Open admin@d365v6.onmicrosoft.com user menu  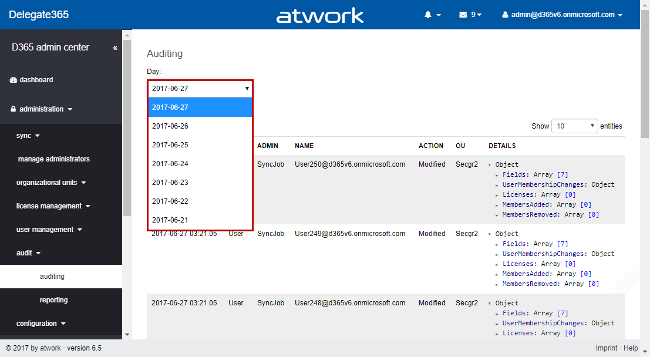pyautogui.click(x=562, y=15)
